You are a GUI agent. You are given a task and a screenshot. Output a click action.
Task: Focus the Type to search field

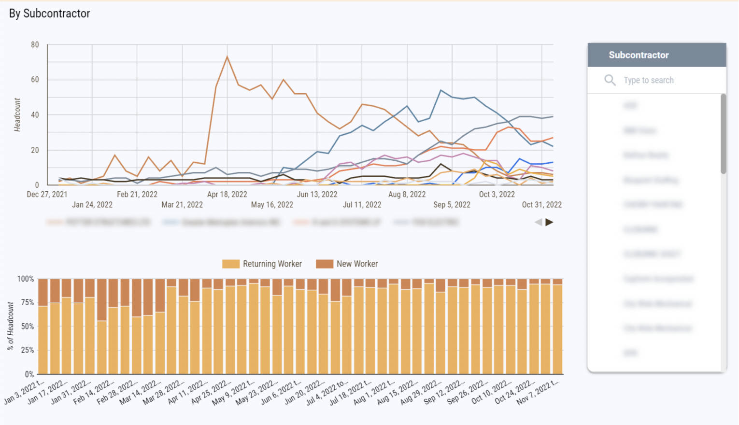tap(657, 80)
